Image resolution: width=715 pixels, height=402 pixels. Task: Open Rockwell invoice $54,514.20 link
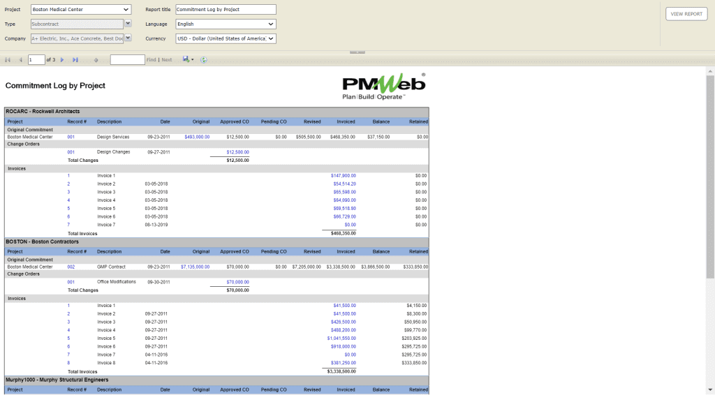coord(345,184)
